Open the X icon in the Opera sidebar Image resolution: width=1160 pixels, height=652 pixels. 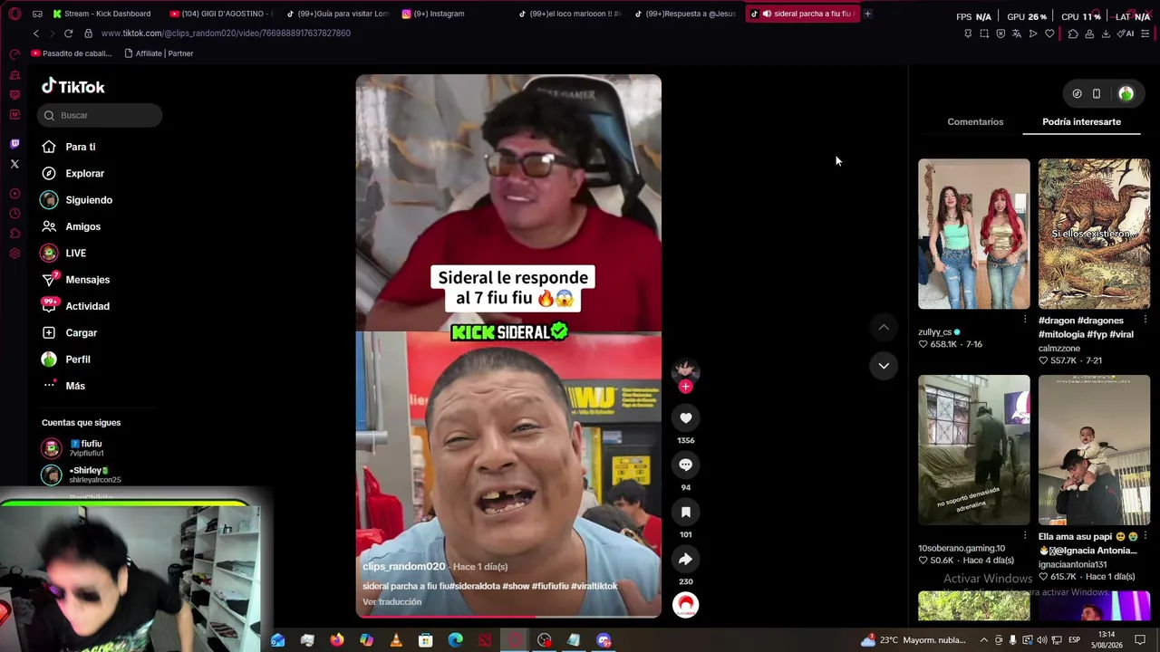pos(14,164)
